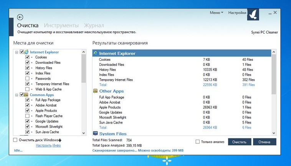Uncheck the Internet Explorer group checkbox

22,52
